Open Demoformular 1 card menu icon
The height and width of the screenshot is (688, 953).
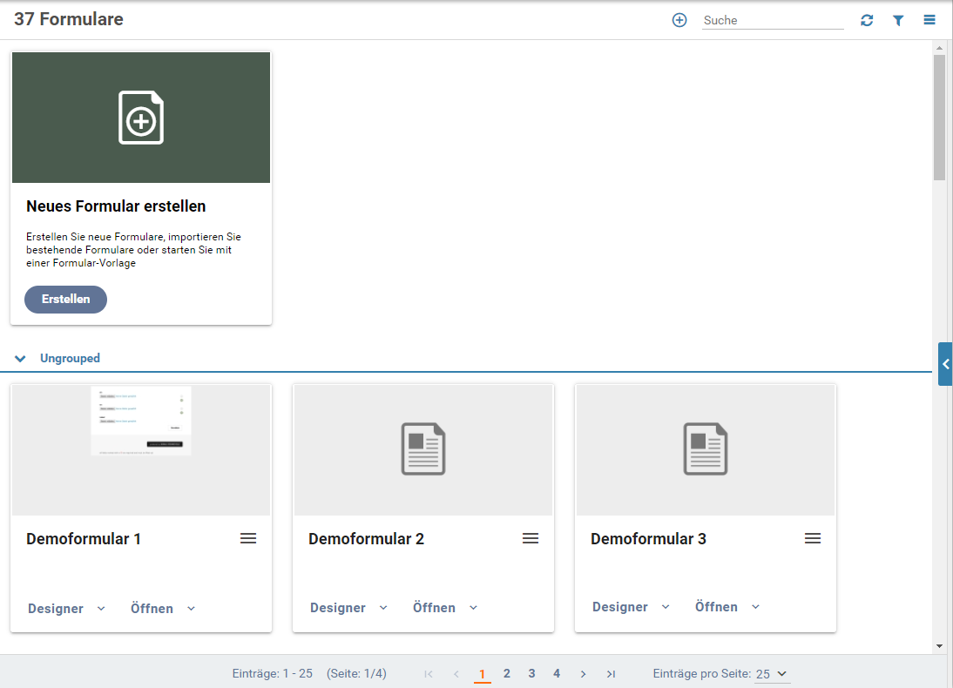coord(248,538)
